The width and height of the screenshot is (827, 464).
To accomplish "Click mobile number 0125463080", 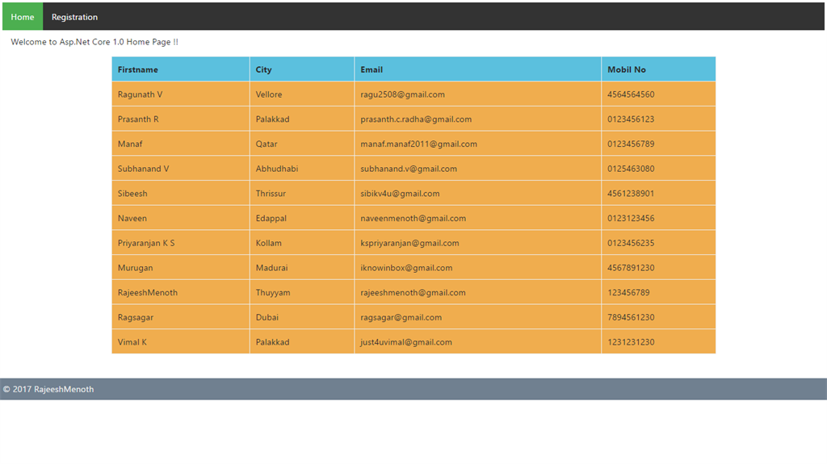I will [631, 169].
